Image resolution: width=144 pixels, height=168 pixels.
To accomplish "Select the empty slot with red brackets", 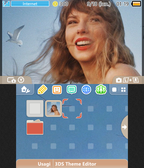I will [72, 108].
